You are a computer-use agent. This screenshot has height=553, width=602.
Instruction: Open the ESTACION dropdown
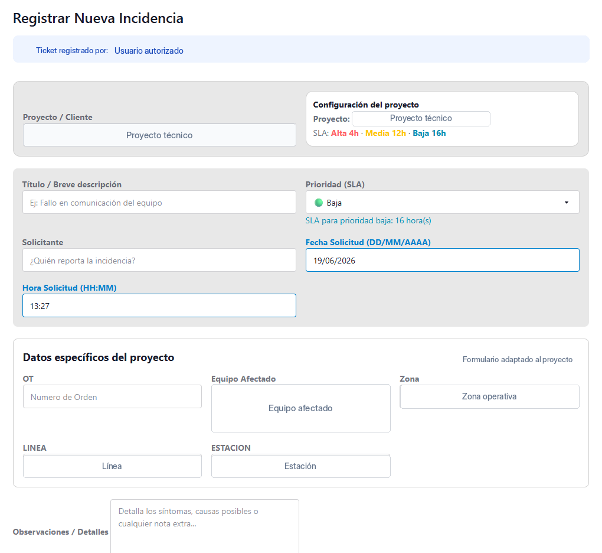pyautogui.click(x=300, y=466)
